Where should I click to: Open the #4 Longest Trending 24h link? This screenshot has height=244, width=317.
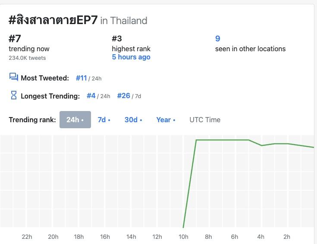pos(91,96)
